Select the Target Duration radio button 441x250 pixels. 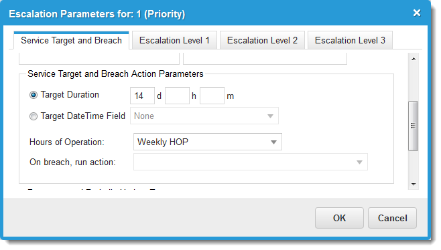(x=34, y=95)
